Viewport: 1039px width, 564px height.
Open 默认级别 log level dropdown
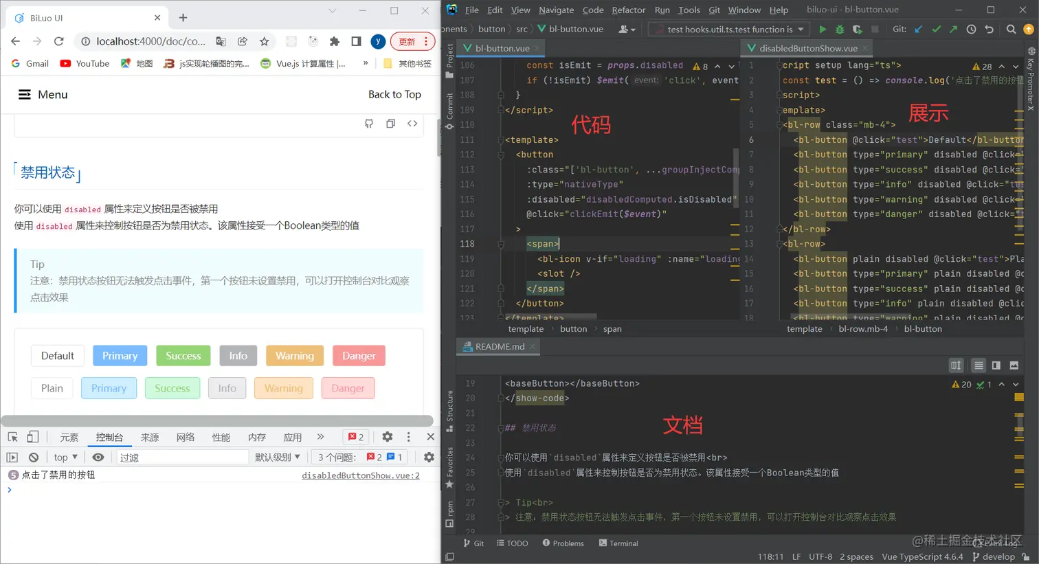point(278,458)
